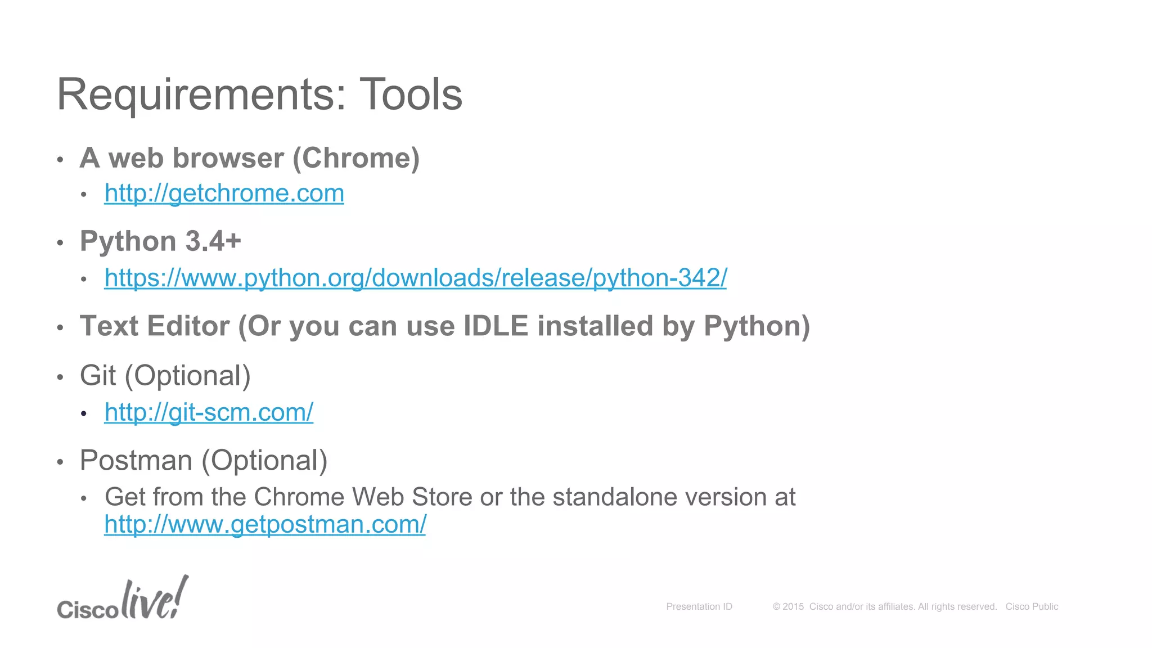Image resolution: width=1152 pixels, height=648 pixels.
Task: Click 'Get from the Chrome Web Store' sentence
Action: pos(450,497)
